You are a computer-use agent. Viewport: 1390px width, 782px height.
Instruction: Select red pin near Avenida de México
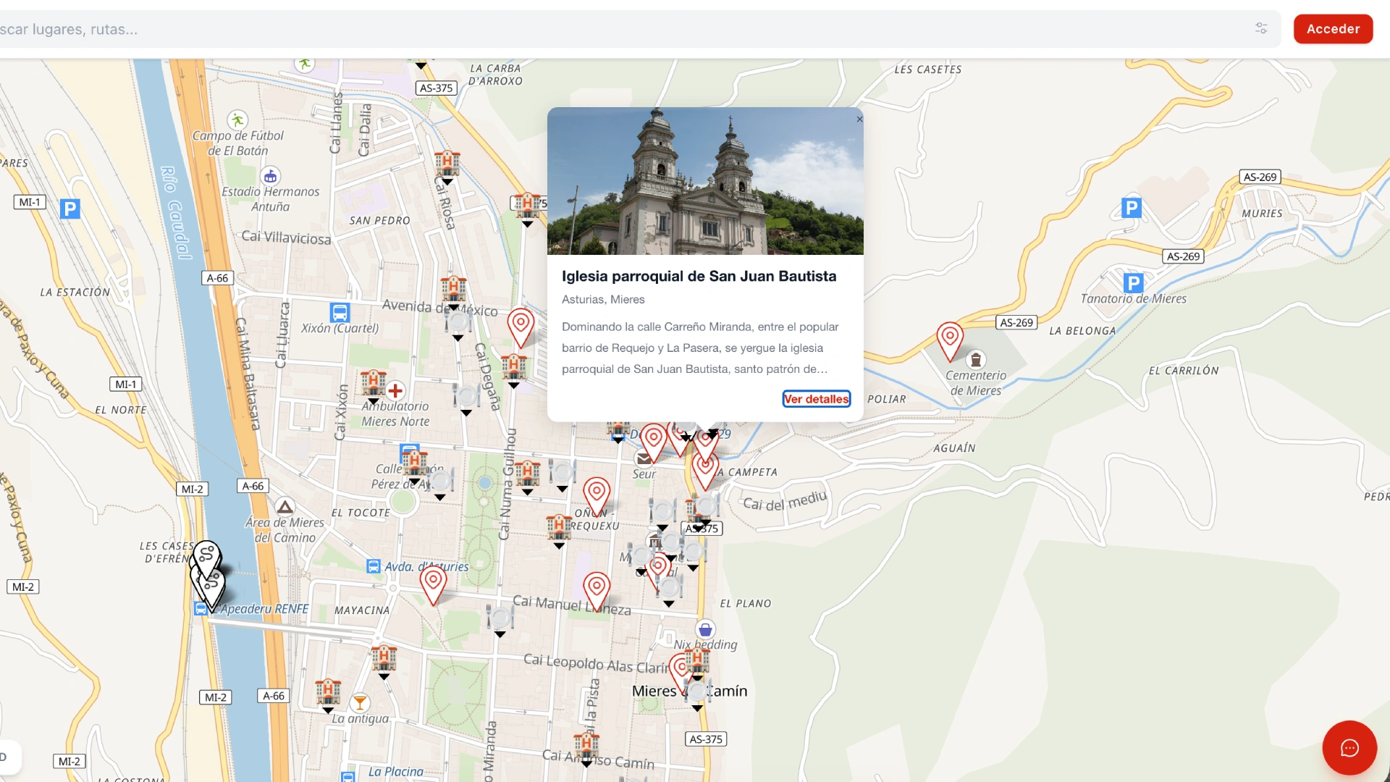point(521,327)
